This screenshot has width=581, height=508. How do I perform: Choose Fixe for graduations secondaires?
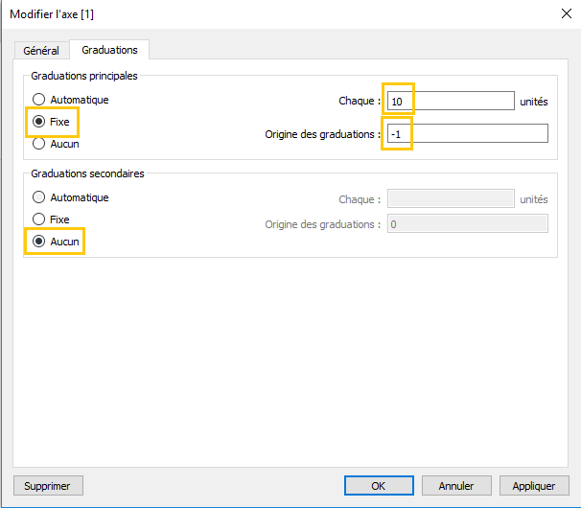pos(51,219)
